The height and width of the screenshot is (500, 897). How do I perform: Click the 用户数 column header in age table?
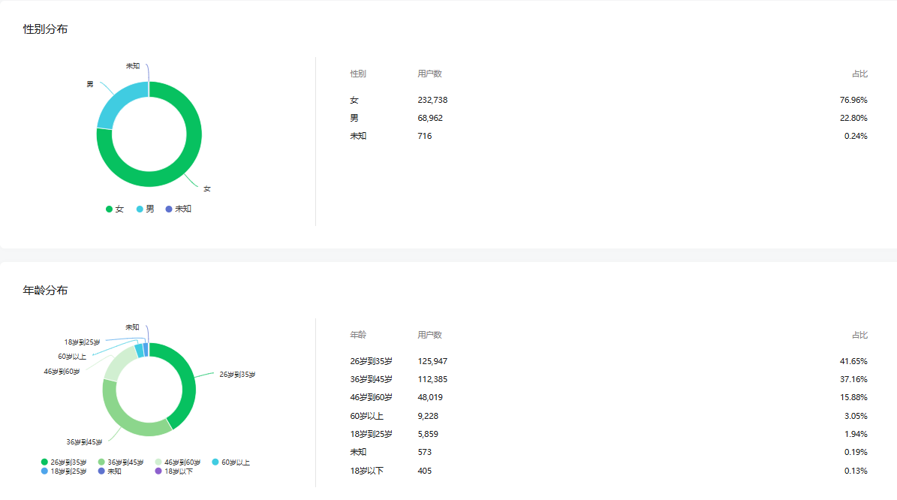(x=429, y=335)
